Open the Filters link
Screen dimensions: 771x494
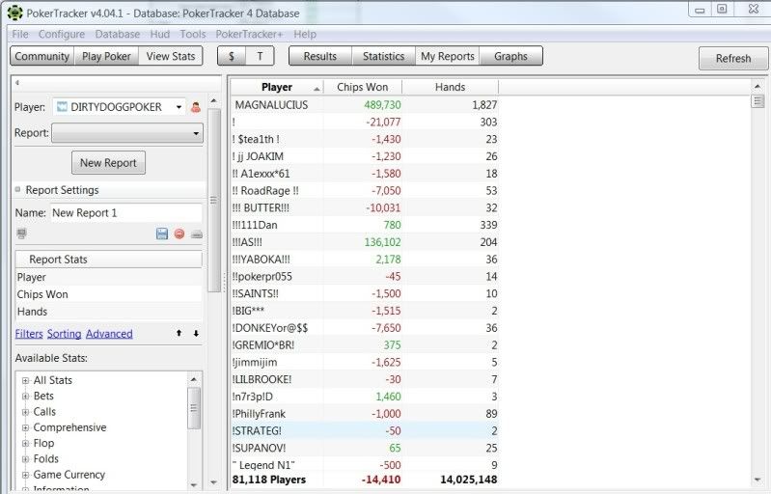click(x=29, y=334)
